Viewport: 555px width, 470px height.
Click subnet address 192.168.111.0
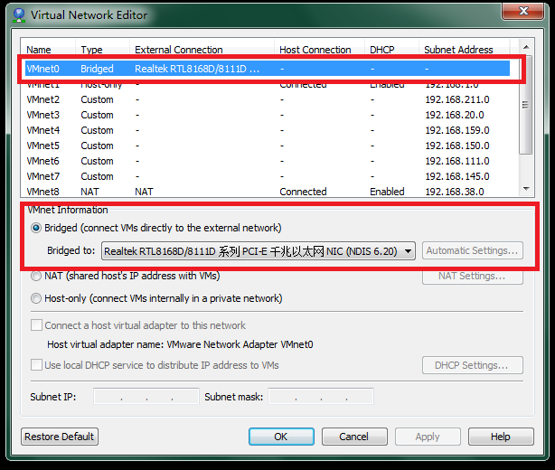coord(457,161)
